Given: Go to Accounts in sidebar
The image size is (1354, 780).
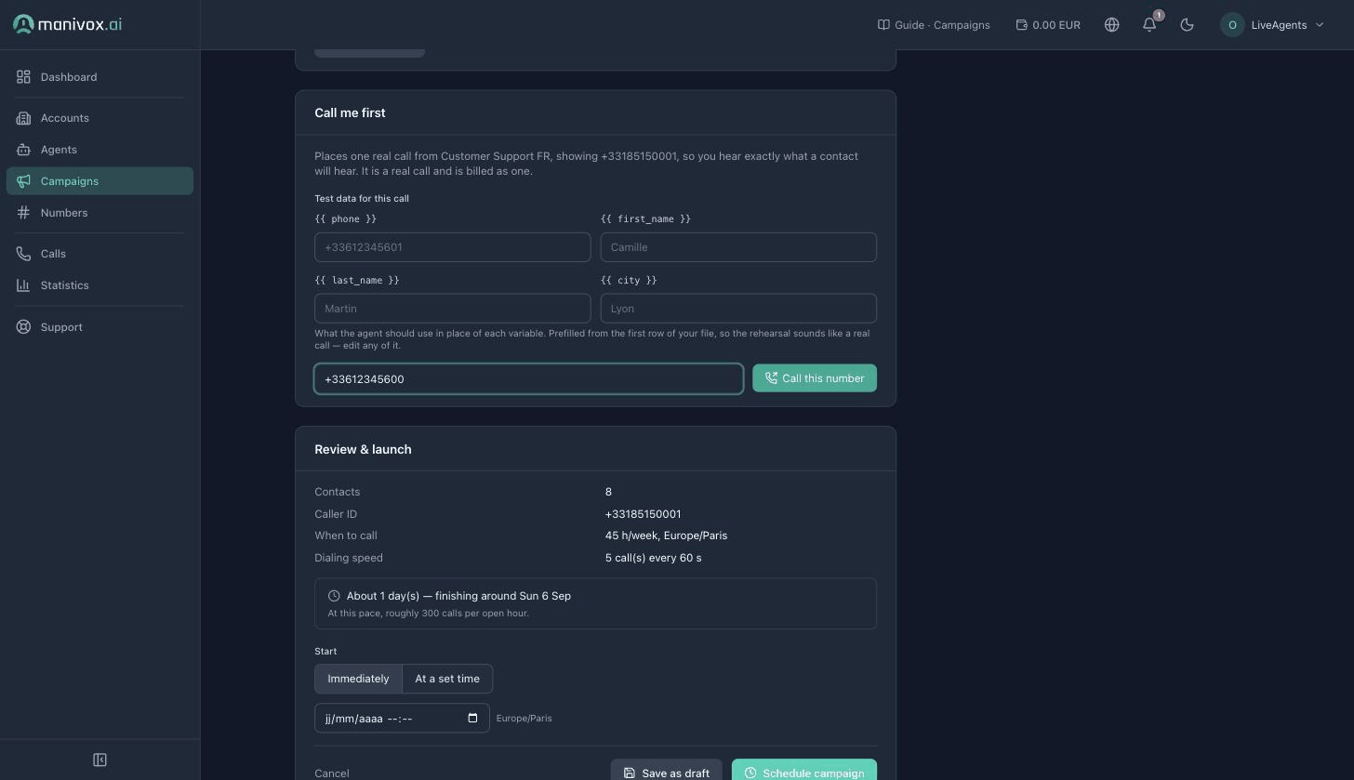Looking at the screenshot, I should (x=100, y=118).
